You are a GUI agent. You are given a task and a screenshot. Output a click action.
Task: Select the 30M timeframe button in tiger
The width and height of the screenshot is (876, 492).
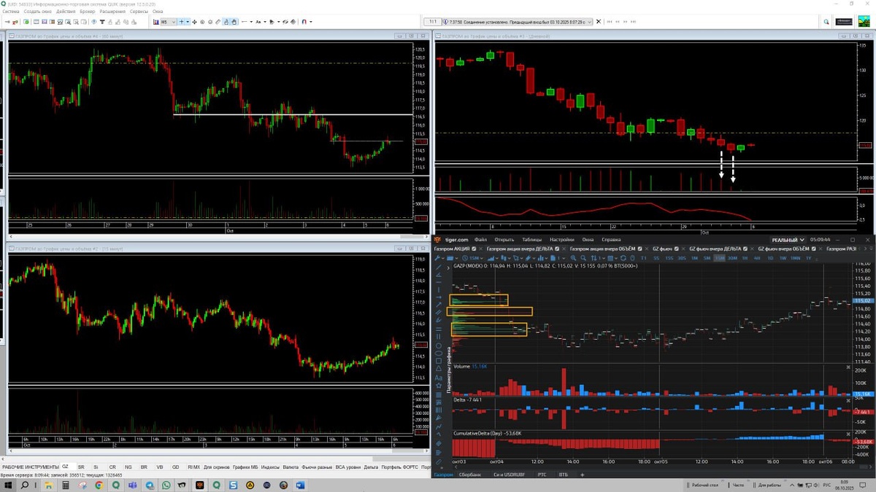tap(732, 258)
